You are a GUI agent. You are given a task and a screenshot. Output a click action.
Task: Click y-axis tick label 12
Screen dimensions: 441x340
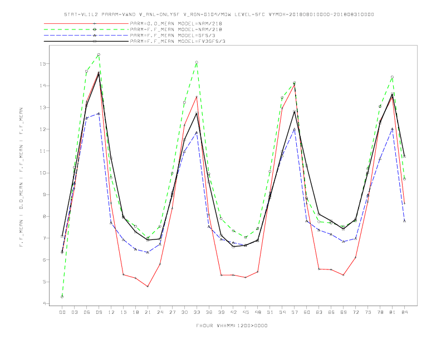pyautogui.click(x=42, y=129)
